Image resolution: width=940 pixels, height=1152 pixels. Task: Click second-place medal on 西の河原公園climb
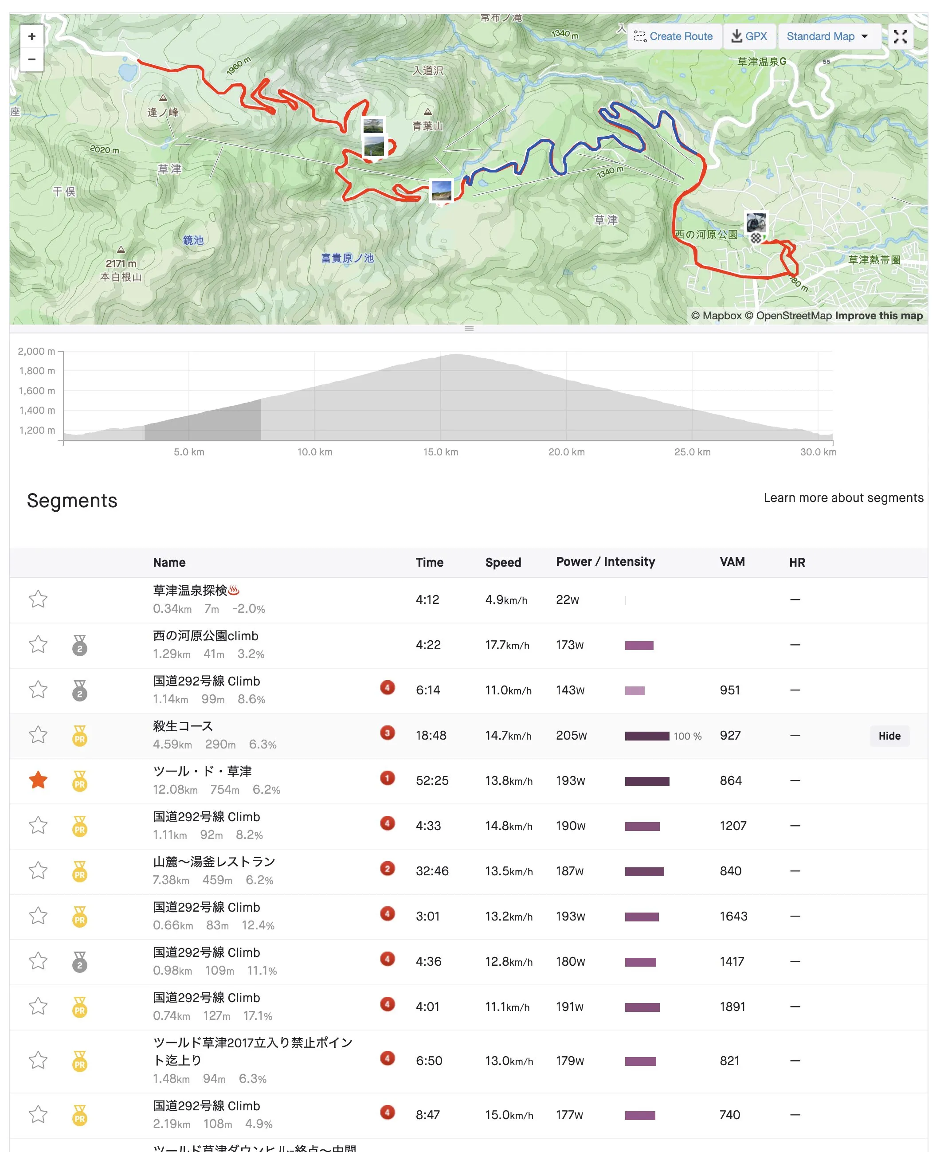tap(80, 645)
